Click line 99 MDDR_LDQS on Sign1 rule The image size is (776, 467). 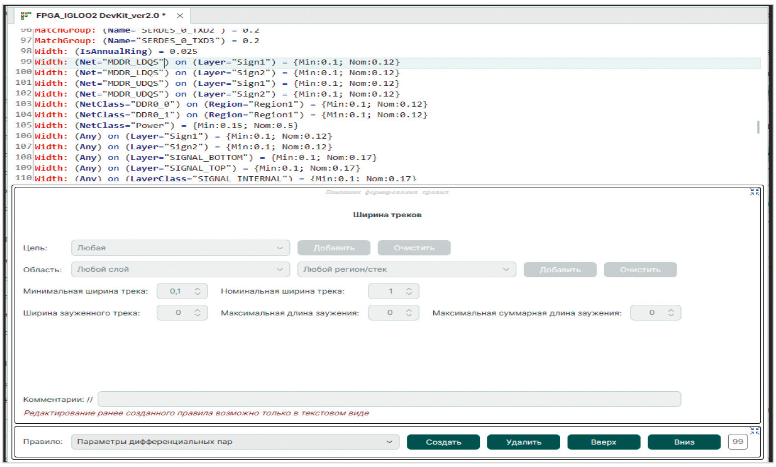(x=217, y=62)
